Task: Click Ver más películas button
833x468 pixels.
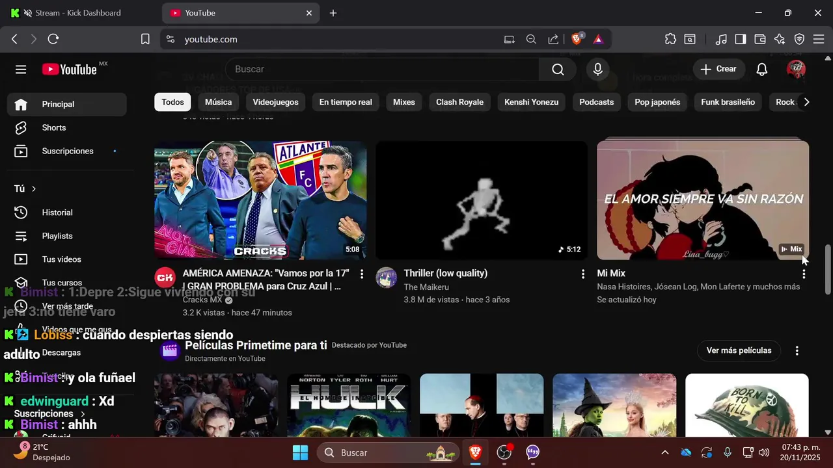Action: click(739, 350)
